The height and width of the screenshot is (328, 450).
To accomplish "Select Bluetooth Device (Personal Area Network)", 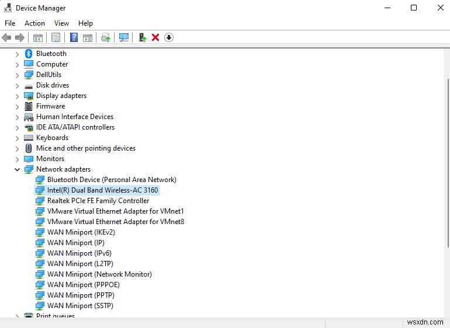I will 112,180.
